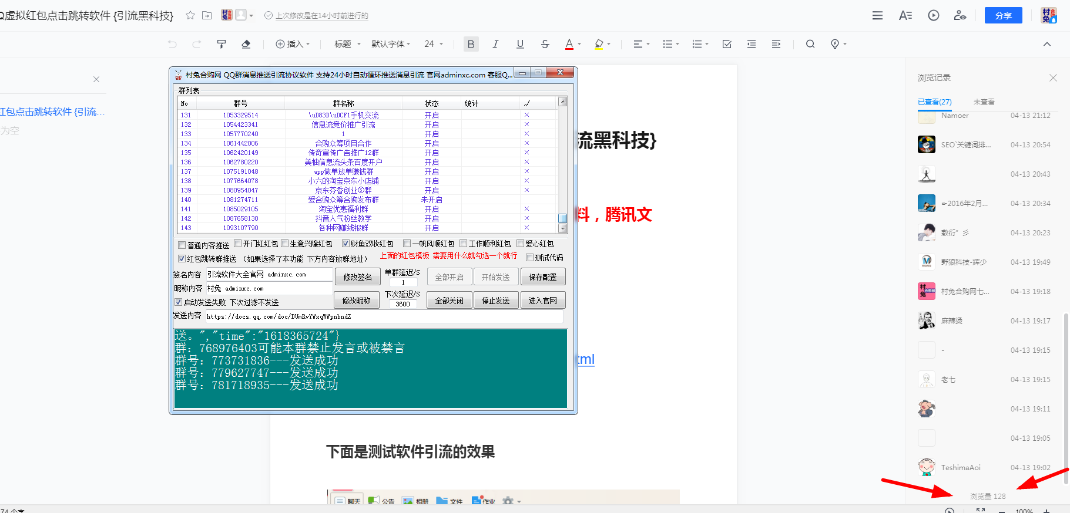Image resolution: width=1070 pixels, height=513 pixels.
Task: Click heading 下面是测试软件引流的效果
Action: (x=411, y=451)
